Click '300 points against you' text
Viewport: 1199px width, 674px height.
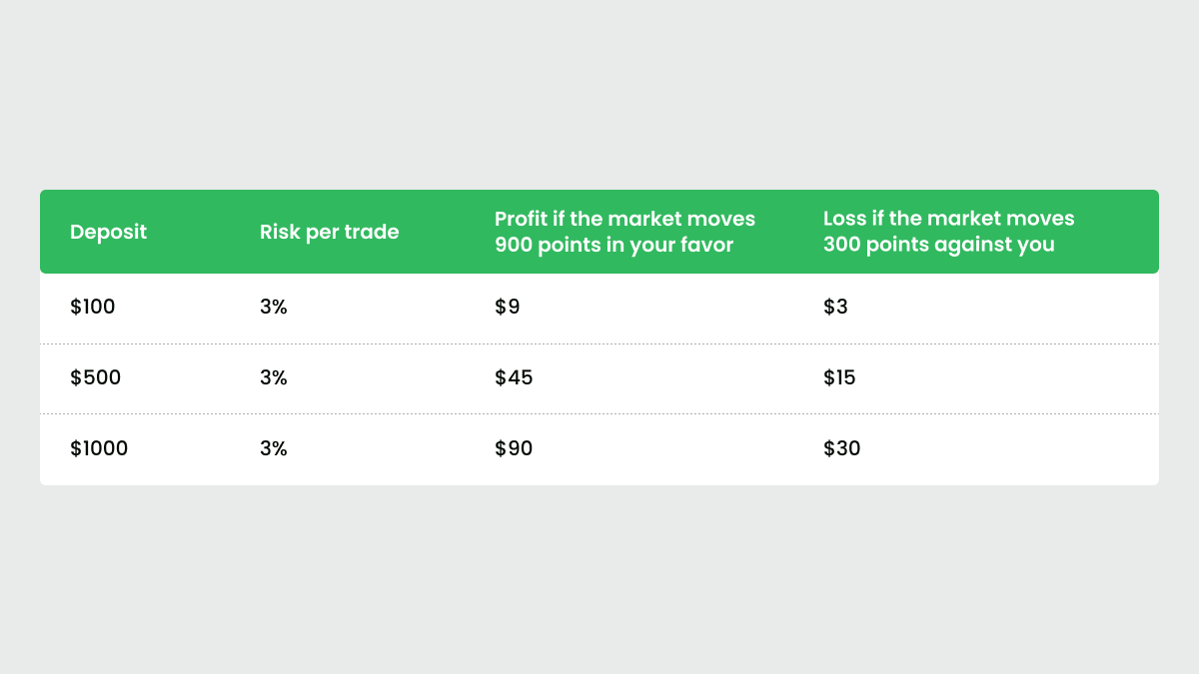click(x=939, y=245)
